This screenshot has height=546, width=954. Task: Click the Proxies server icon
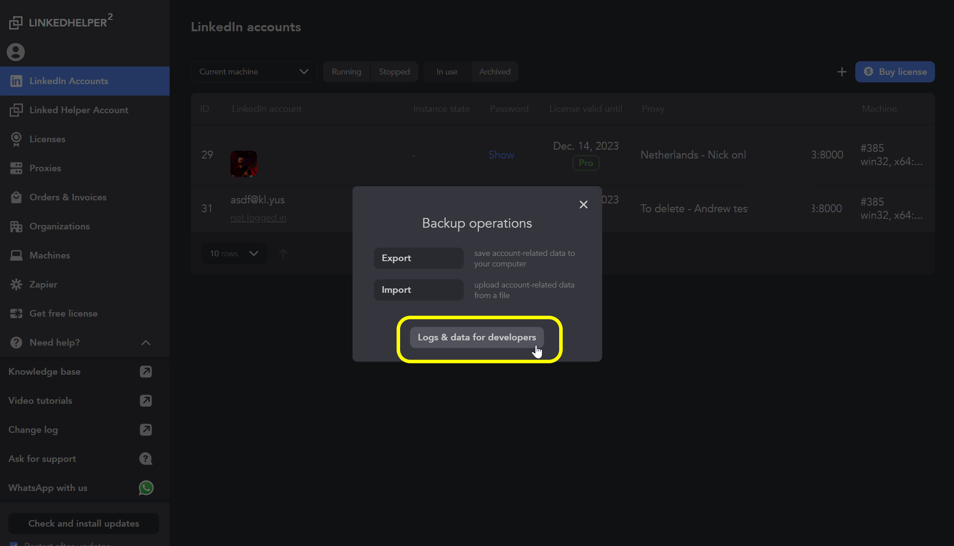16,168
